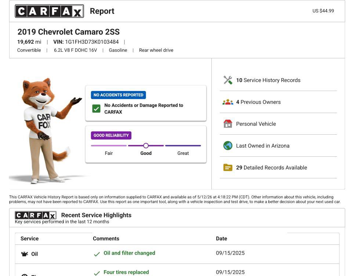Click the globe icon beside Last Owned in Arizona
Viewport: 356px width, 276px height.
[x=228, y=145]
